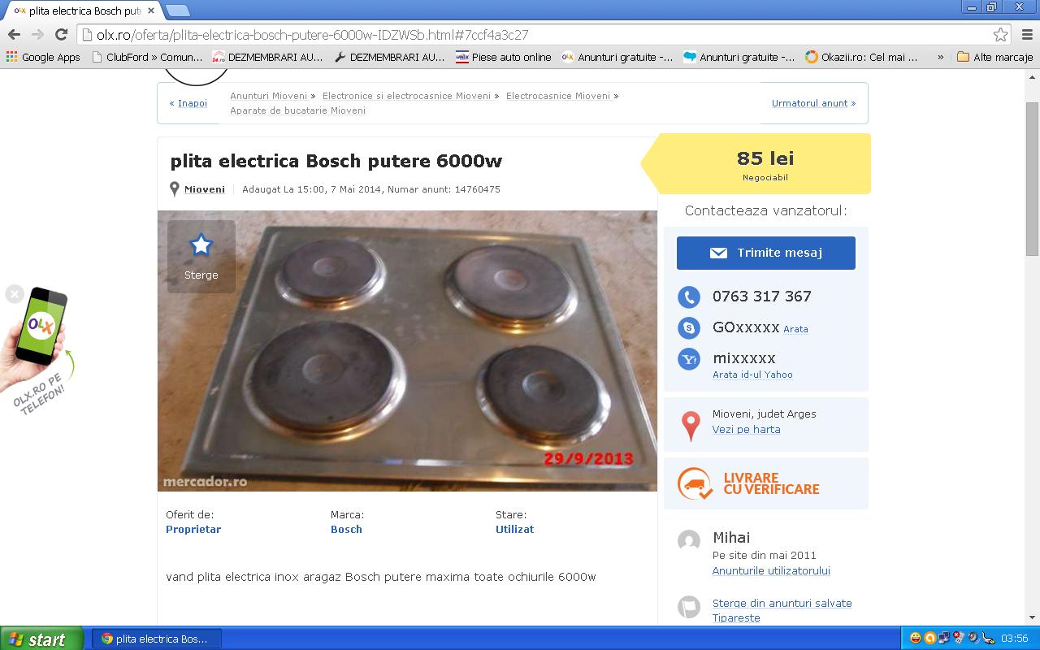Open the Vezi pe harta link
The width and height of the screenshot is (1040, 650).
(746, 429)
